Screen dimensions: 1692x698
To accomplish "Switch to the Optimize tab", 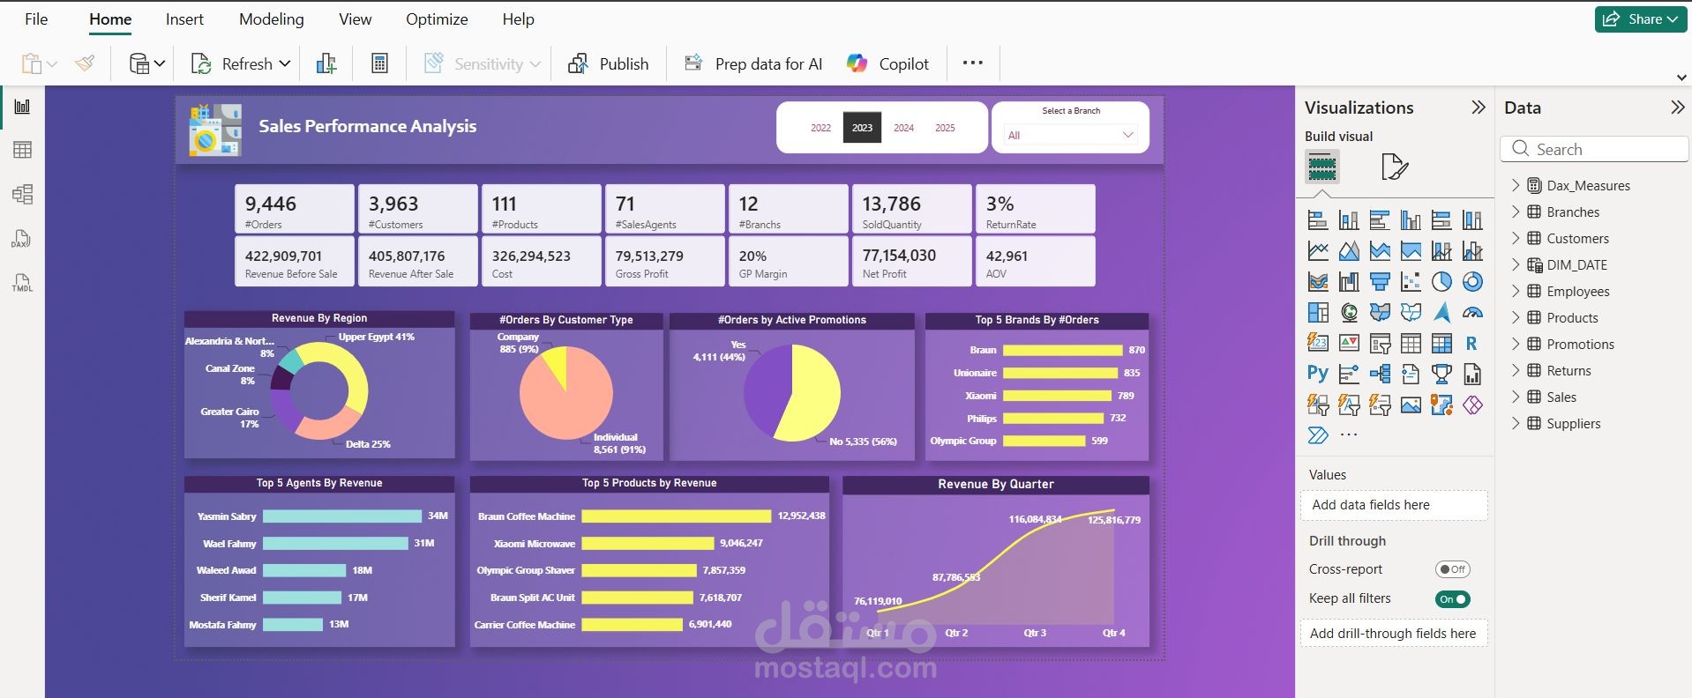I will click(437, 19).
